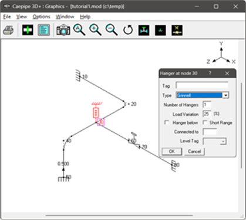Click the circular arrow redraw icon

pyautogui.click(x=128, y=30)
